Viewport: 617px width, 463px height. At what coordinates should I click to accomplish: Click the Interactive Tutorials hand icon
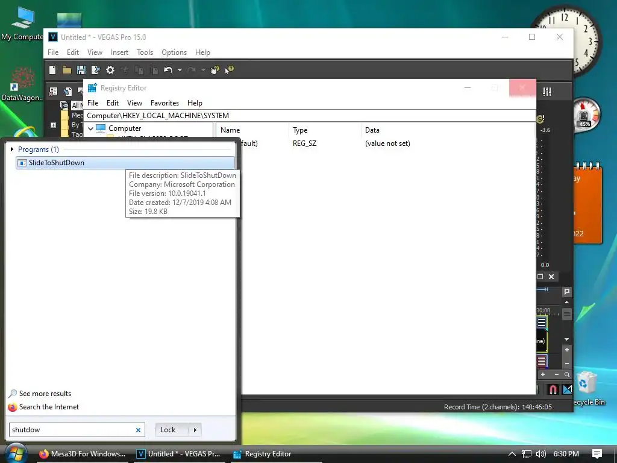215,70
